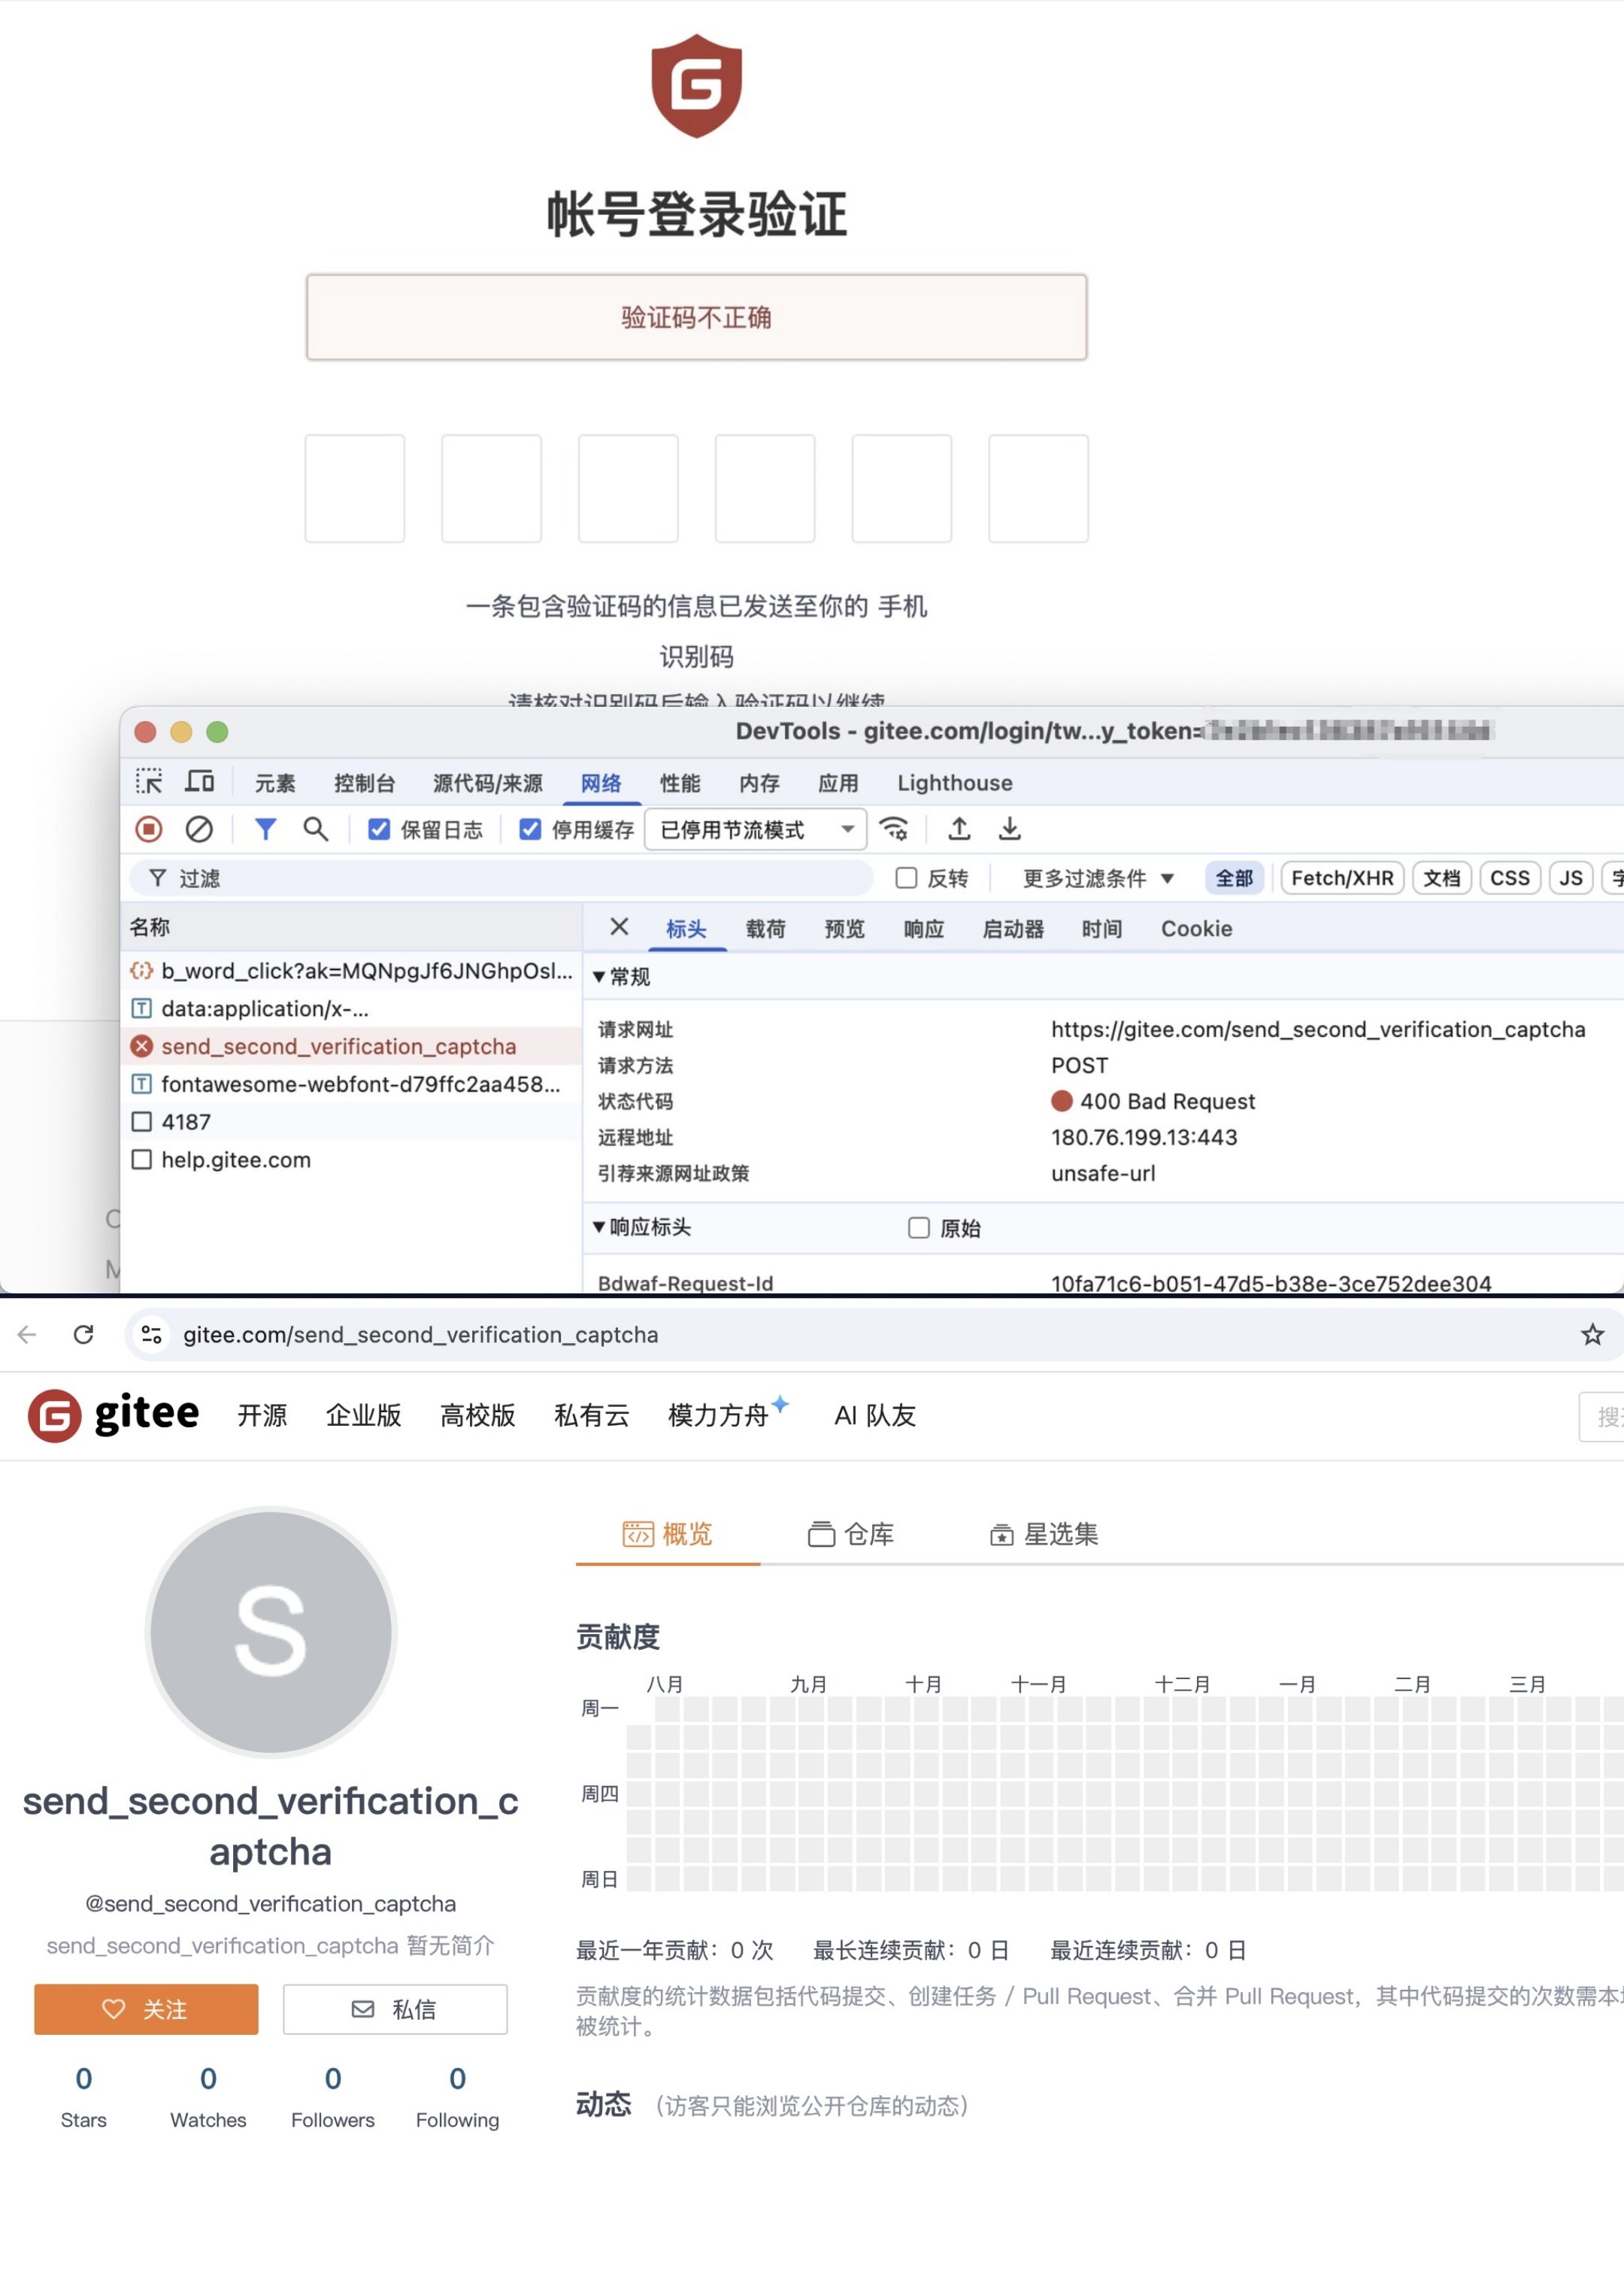Filter requests by 文档 type

click(1442, 878)
